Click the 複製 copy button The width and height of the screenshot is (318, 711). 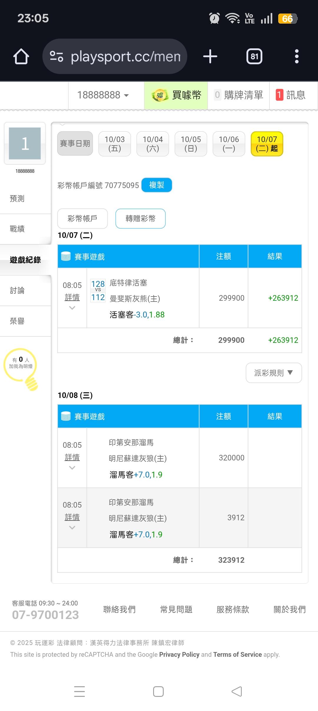(x=157, y=185)
